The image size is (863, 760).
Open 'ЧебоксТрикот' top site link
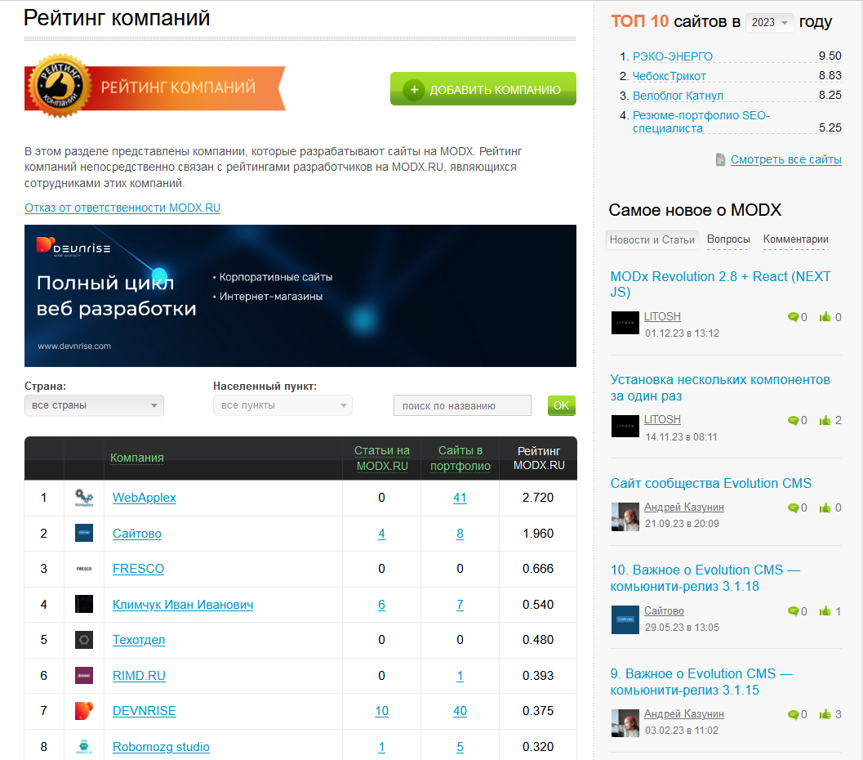click(669, 76)
